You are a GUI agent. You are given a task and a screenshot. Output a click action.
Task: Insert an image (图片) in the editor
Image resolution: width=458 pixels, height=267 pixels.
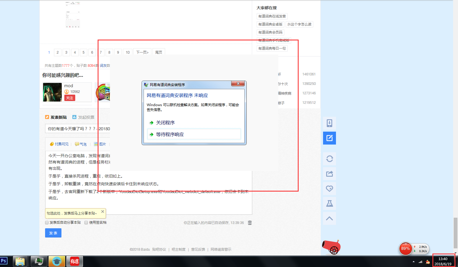[x=100, y=144]
